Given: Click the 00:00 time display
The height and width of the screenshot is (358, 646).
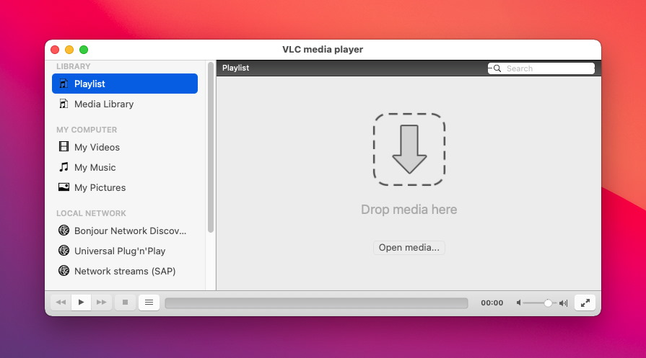Looking at the screenshot, I should [492, 303].
